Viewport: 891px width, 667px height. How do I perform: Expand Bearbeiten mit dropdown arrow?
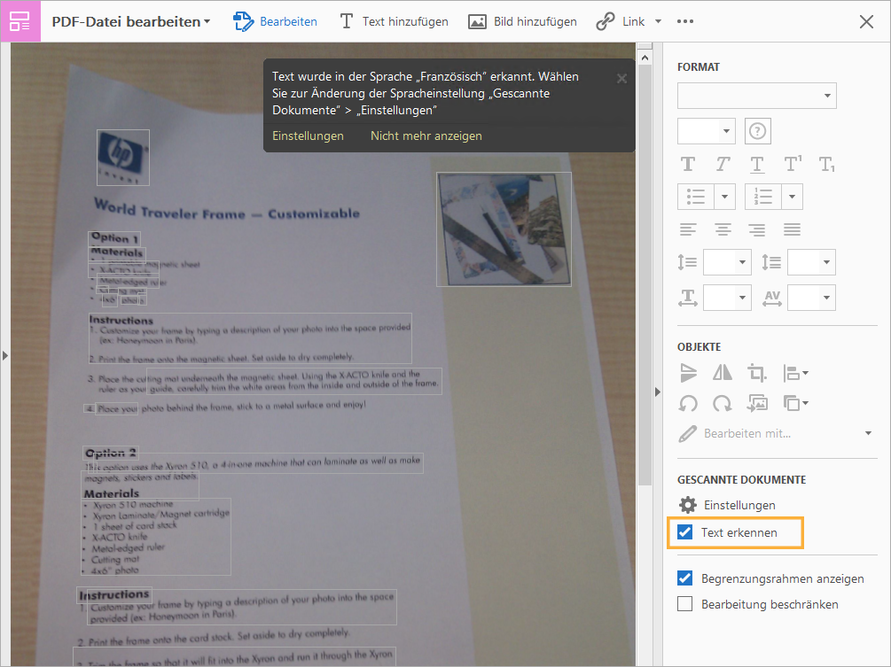[868, 434]
